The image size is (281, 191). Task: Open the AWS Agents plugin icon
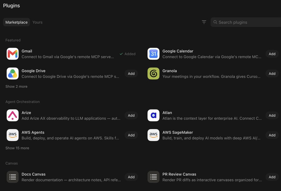pyautogui.click(x=13, y=135)
